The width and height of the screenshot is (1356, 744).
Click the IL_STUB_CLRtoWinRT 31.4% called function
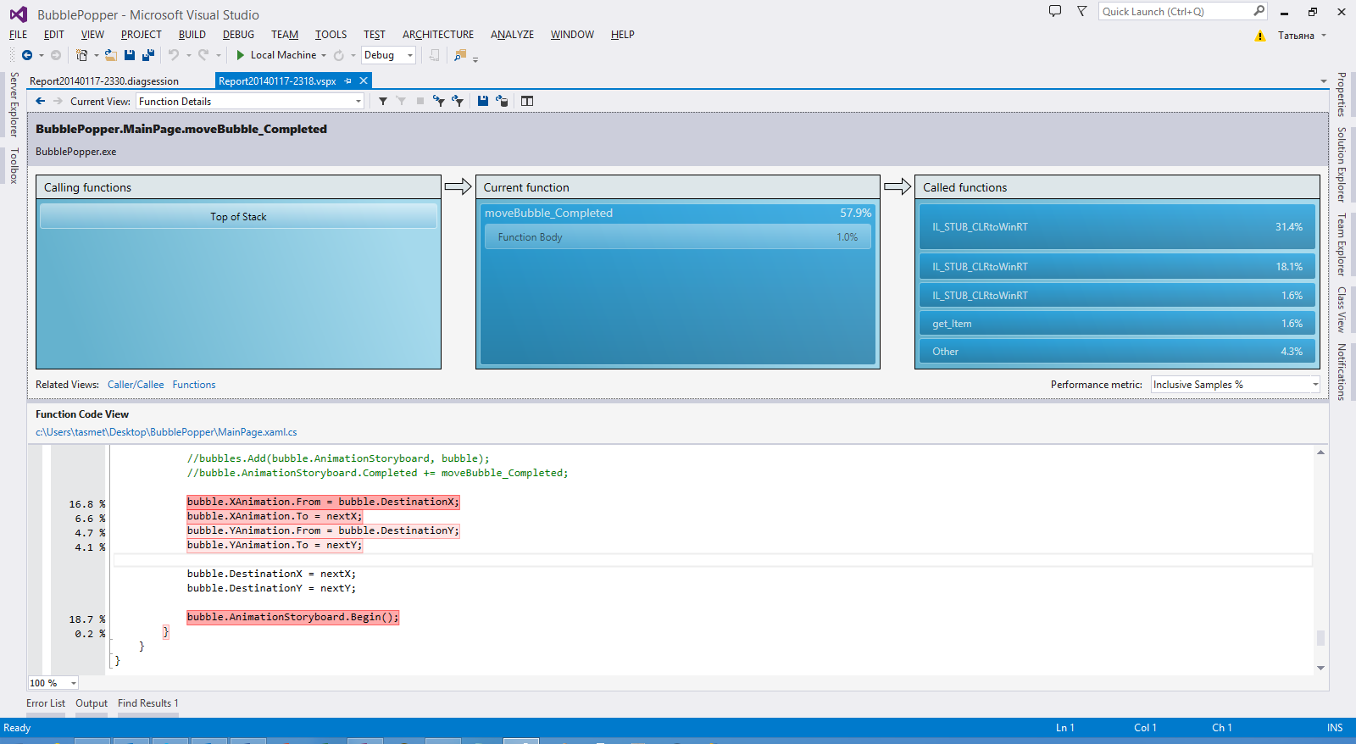point(1117,226)
